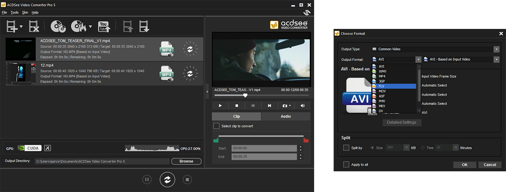Open the Skin menu
The width and height of the screenshot is (506, 192).
click(25, 13)
